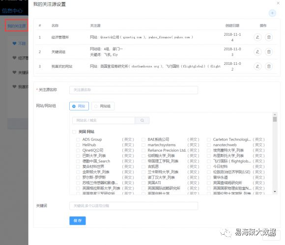Screen dimensions: 285x245
Task: Check the 飞行国际 (flightglob... checkbox
Action: click(209, 161)
